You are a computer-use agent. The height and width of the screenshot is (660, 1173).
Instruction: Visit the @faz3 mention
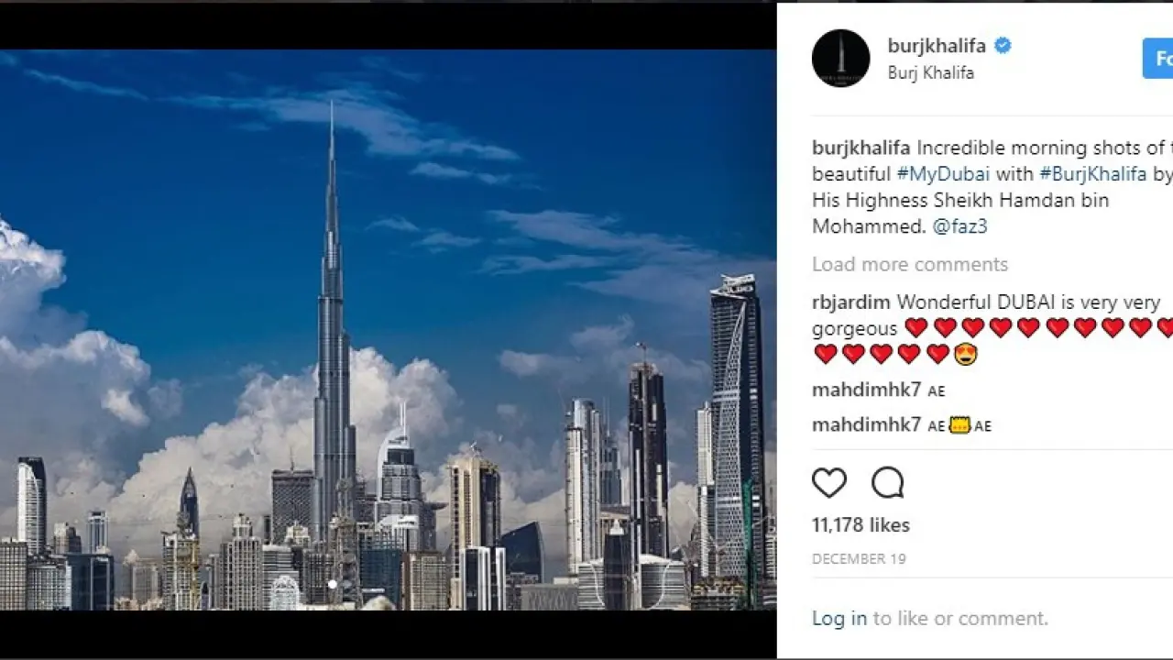960,226
